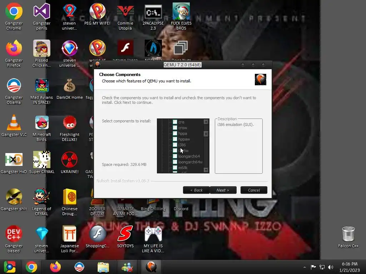
Task: Check the loongarch64w component checkbox
Action: (175, 162)
